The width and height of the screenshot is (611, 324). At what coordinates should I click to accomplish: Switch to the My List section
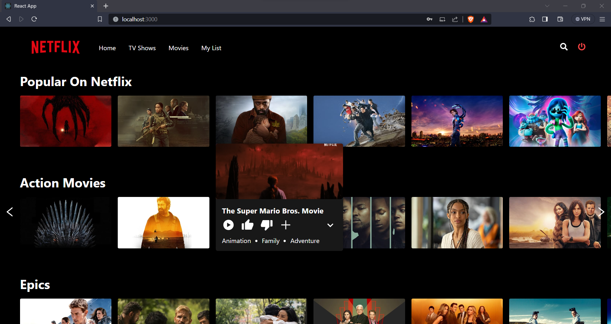pyautogui.click(x=211, y=48)
